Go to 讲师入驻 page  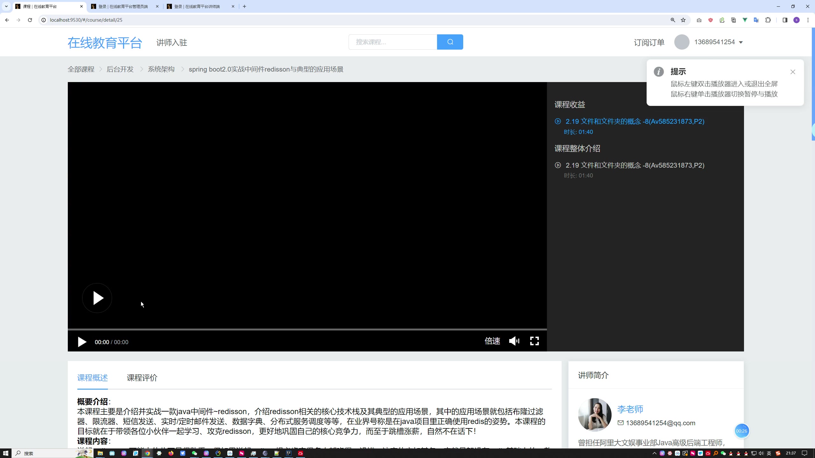[172, 42]
